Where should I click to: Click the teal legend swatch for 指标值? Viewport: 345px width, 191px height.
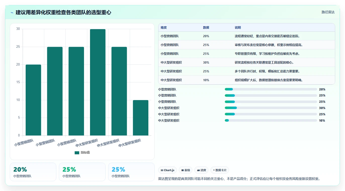(x=77, y=153)
